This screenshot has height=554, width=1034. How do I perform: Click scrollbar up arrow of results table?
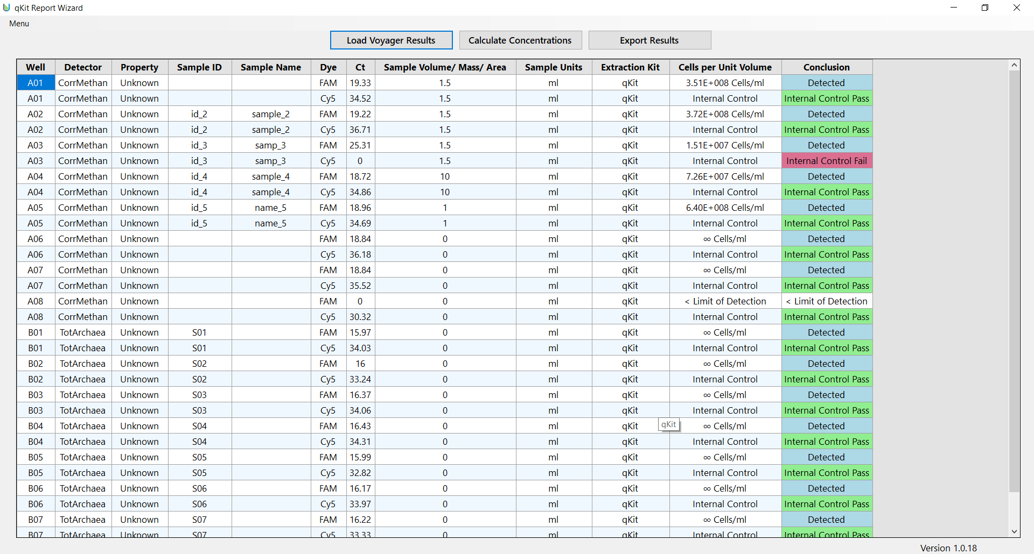(x=1014, y=65)
